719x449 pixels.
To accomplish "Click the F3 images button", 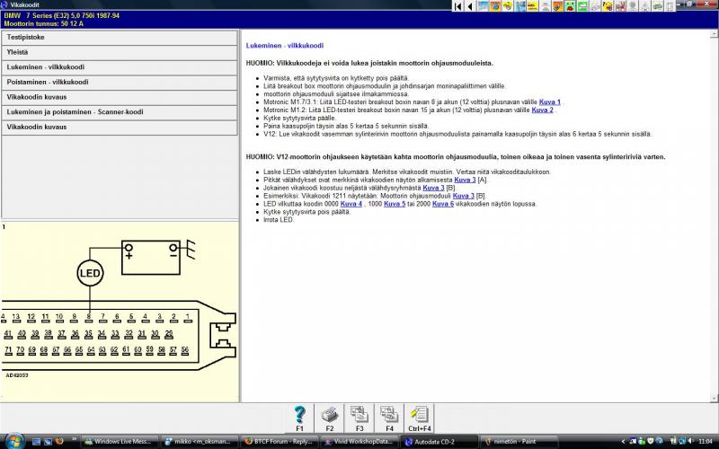I will pos(359,415).
